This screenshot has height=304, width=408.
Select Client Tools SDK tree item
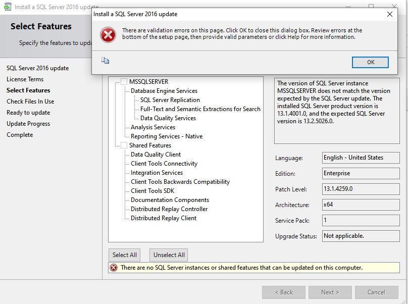(x=152, y=191)
